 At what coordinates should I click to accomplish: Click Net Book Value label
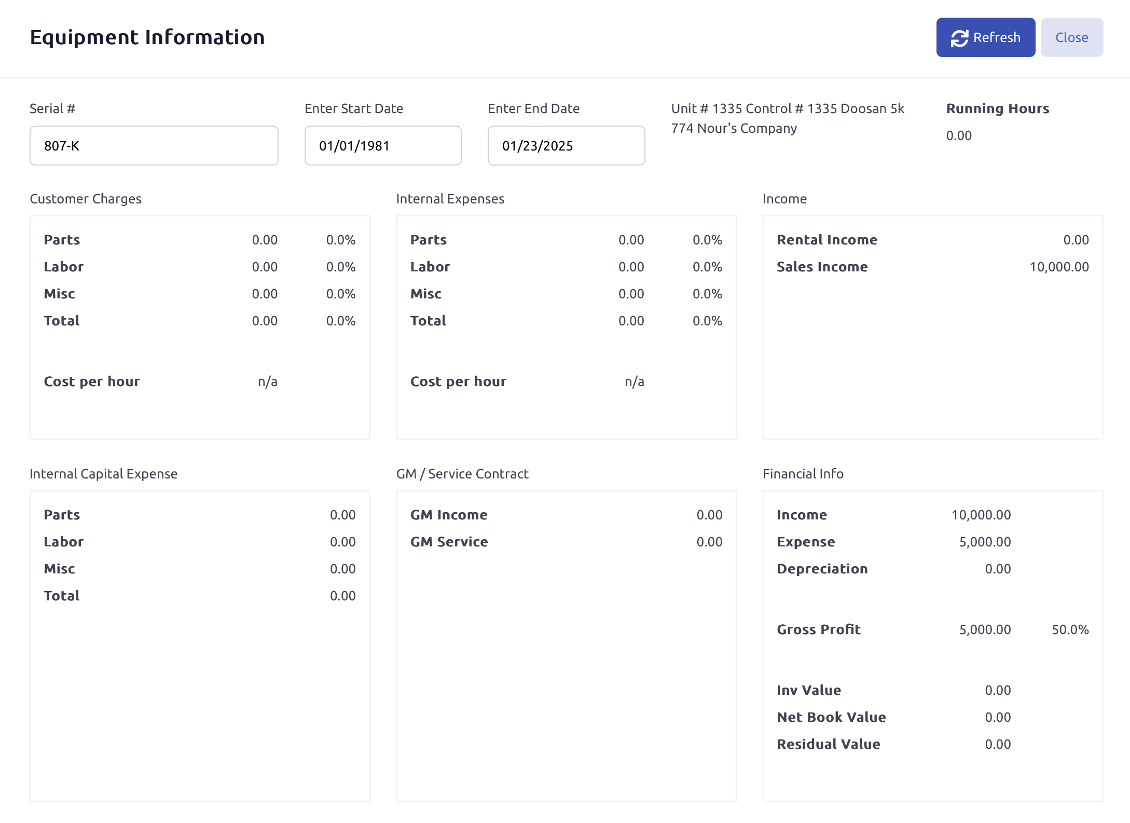831,718
